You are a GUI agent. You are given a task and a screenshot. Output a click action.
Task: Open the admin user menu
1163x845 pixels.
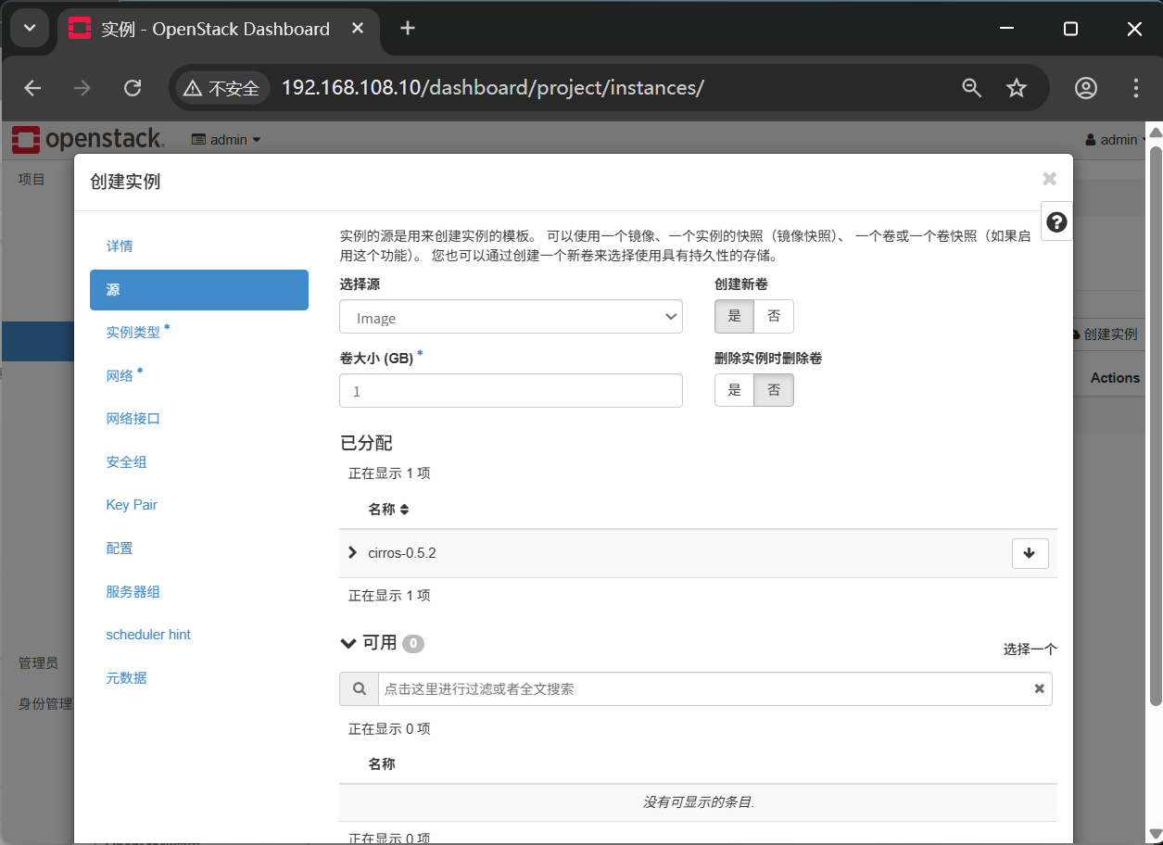1117,140
